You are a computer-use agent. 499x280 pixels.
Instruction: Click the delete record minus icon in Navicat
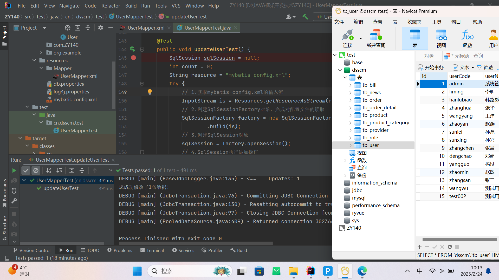click(x=427, y=247)
